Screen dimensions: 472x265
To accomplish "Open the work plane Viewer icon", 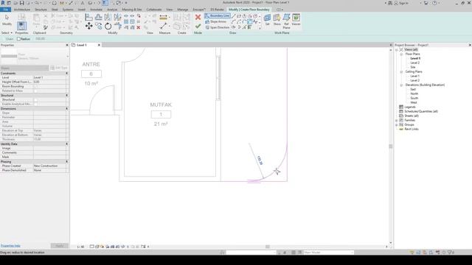I will click(296, 18).
